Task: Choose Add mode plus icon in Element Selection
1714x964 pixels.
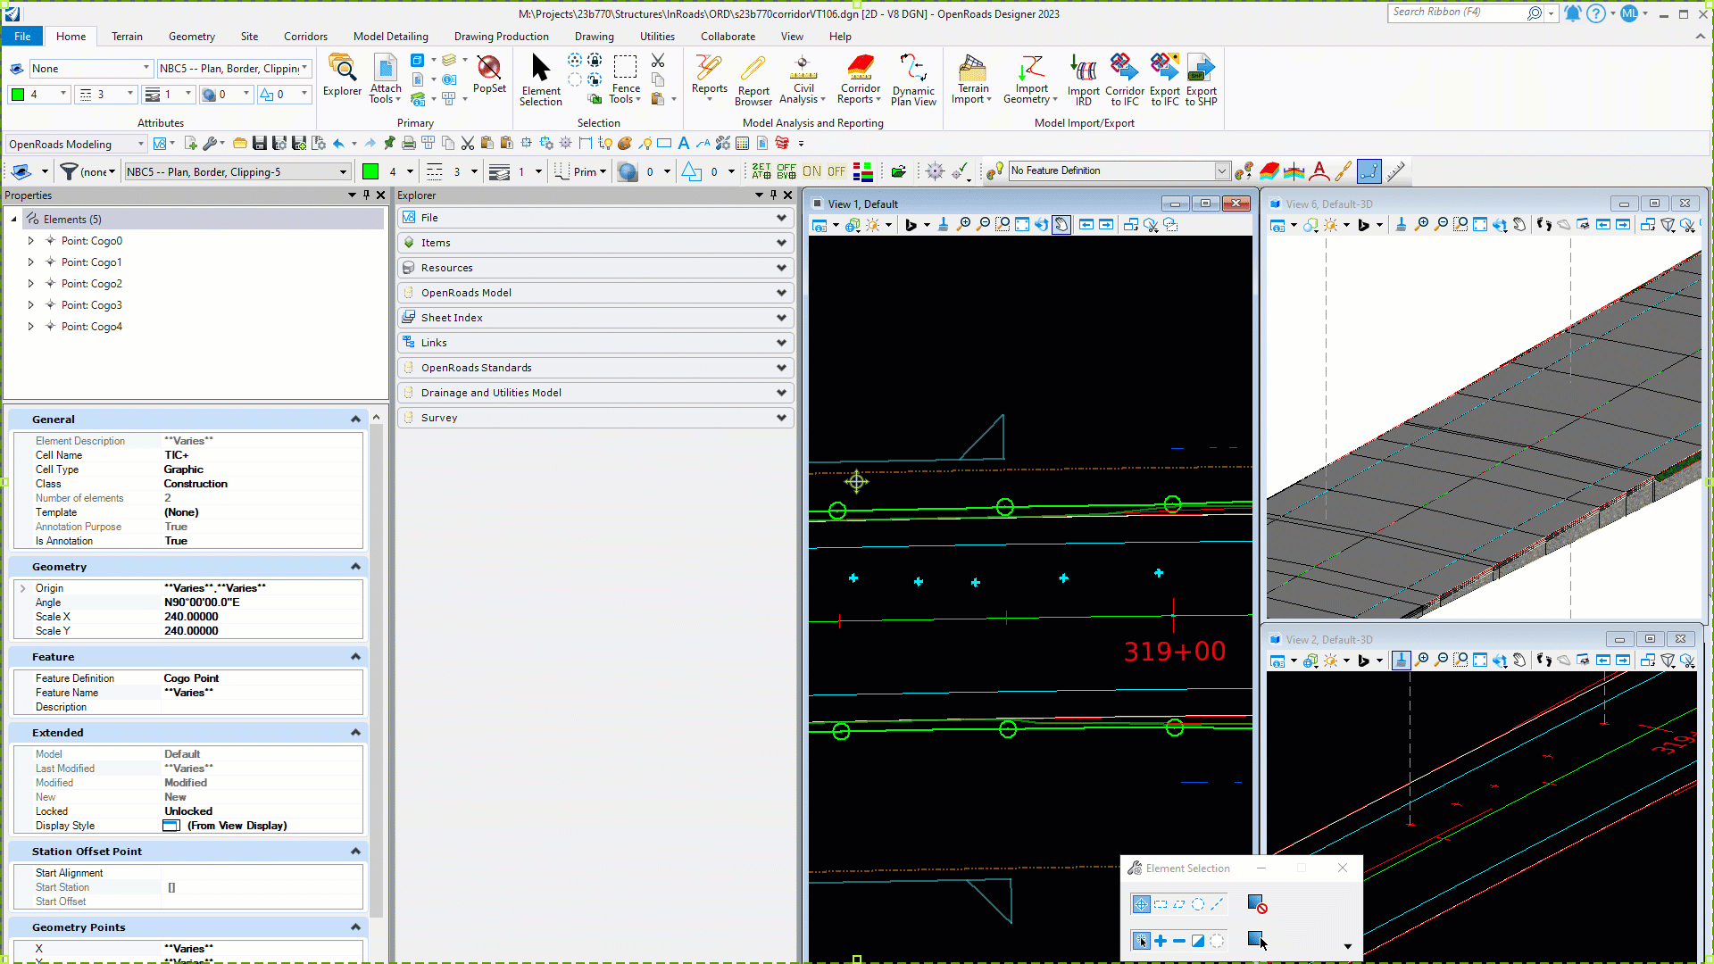Action: 1161,941
